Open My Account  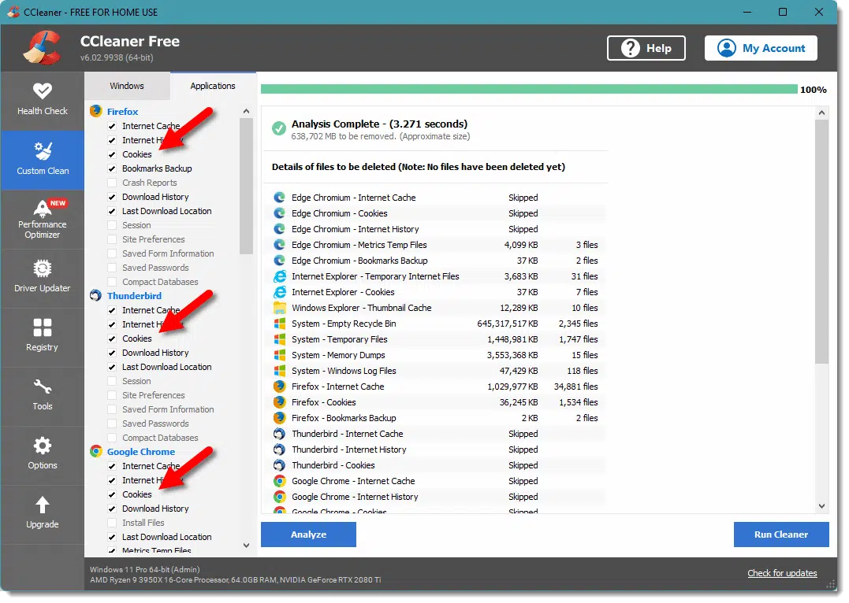761,48
